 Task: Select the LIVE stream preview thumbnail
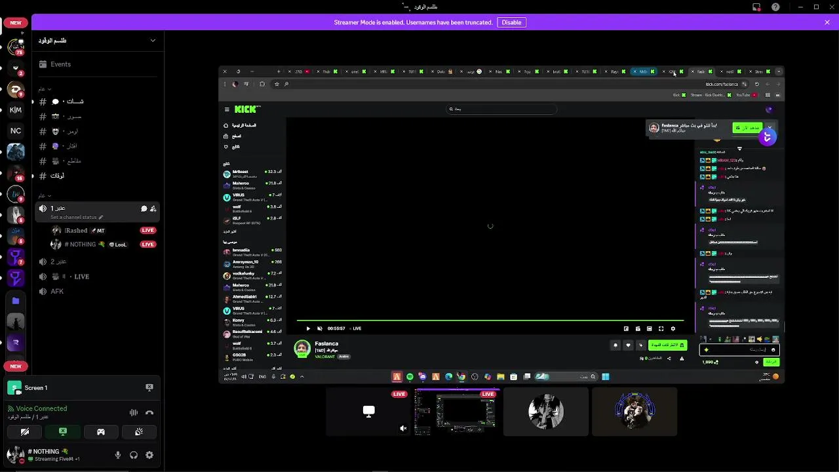pos(458,412)
